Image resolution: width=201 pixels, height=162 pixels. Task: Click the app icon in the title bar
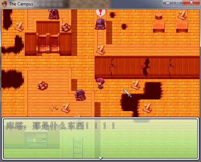(x=4, y=4)
